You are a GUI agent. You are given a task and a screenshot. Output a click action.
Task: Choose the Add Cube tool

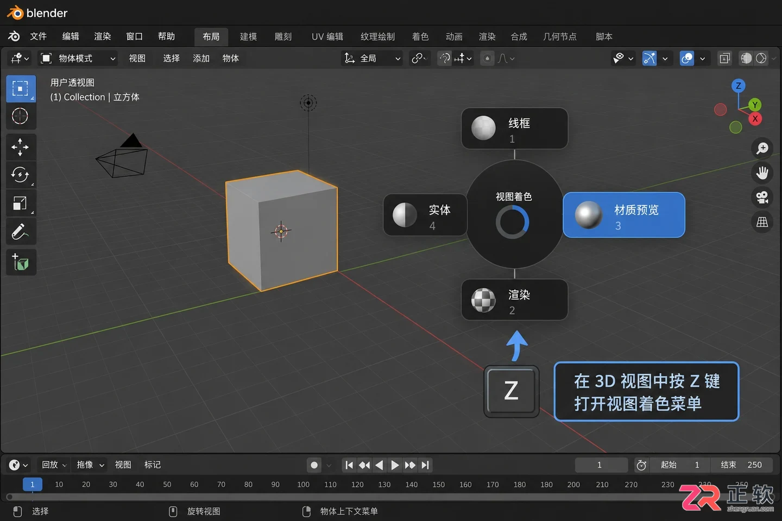click(x=21, y=263)
